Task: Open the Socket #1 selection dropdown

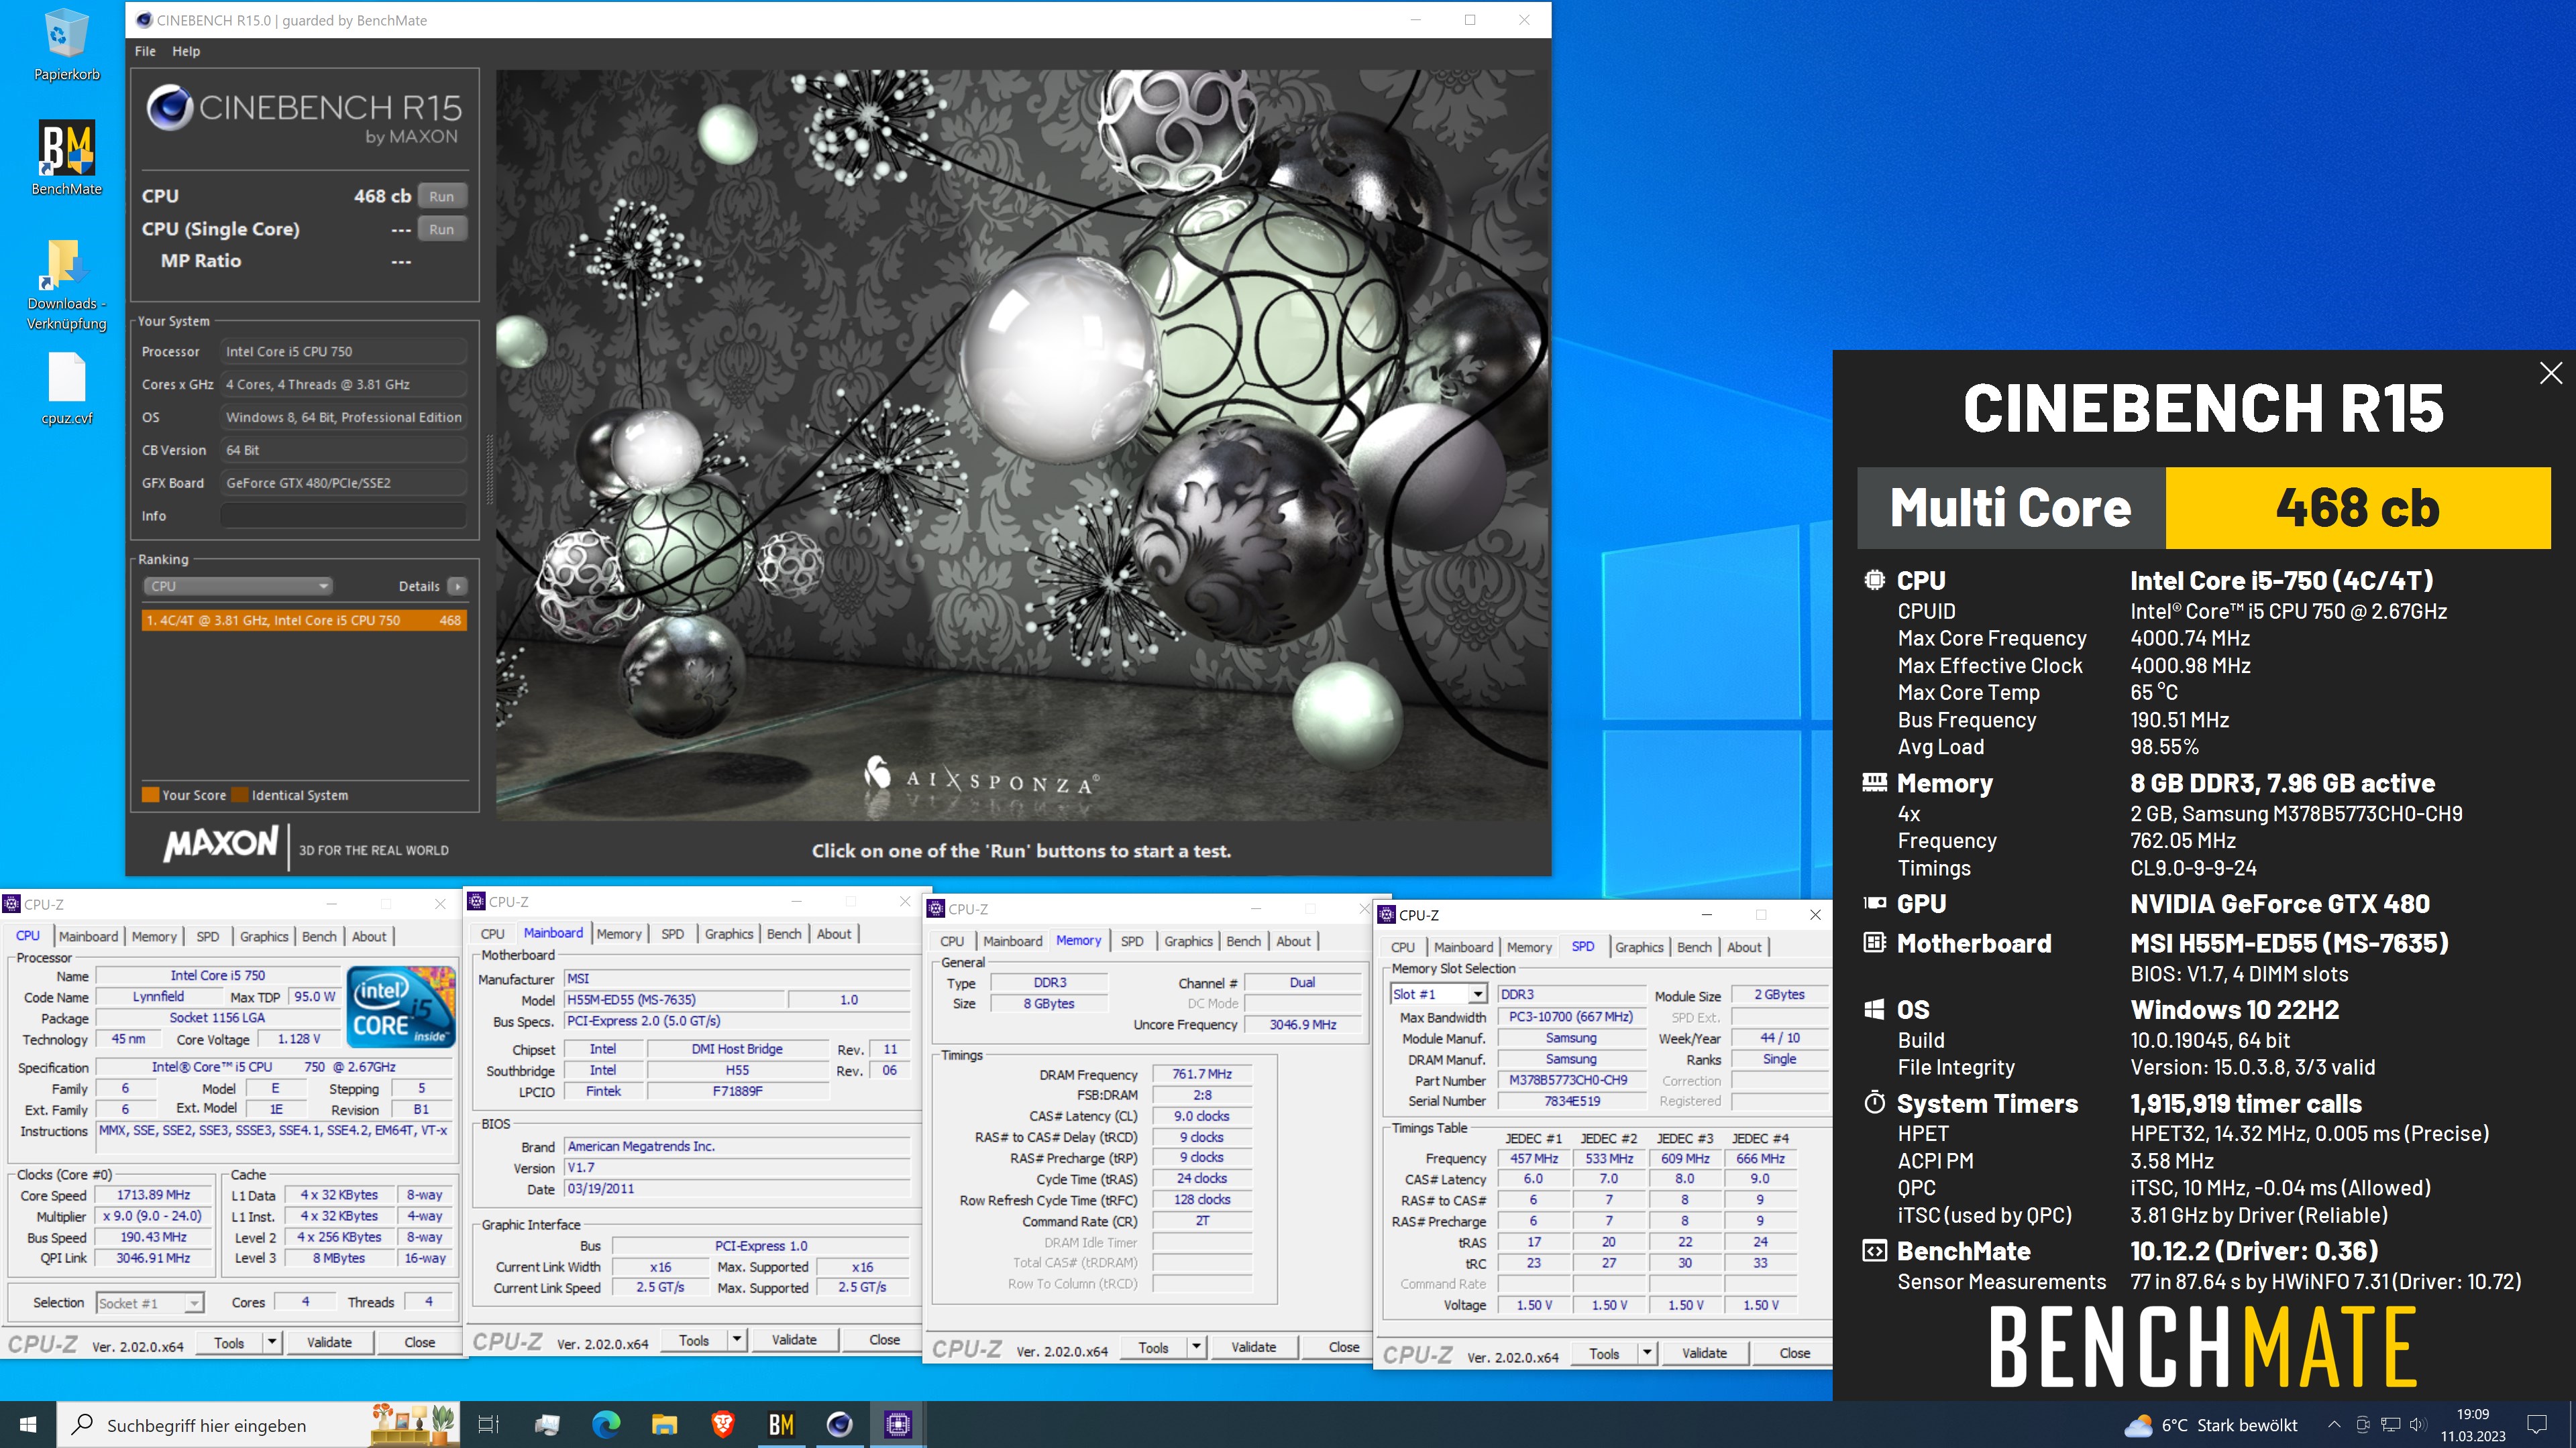Action: coord(150,1303)
